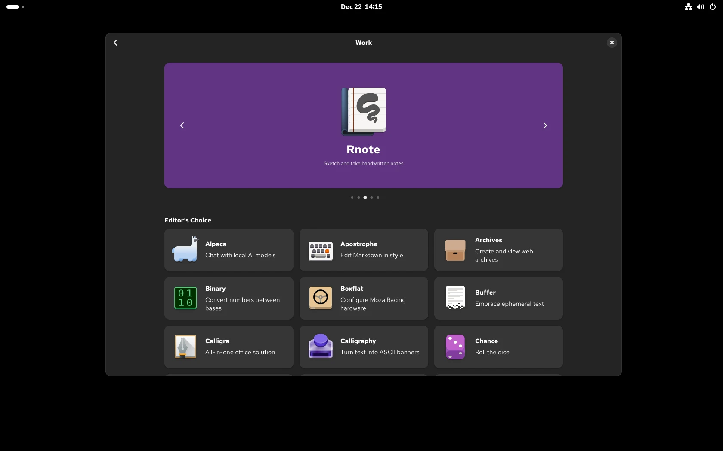Open the clock and calendar menu

click(361, 6)
